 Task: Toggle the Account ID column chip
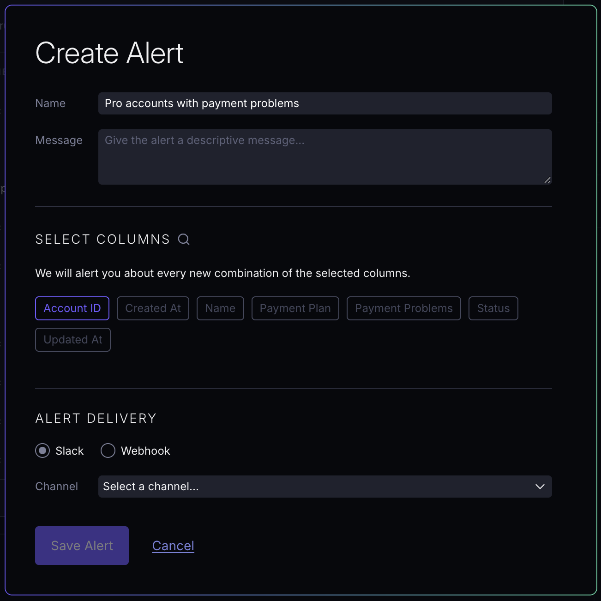[x=72, y=308]
